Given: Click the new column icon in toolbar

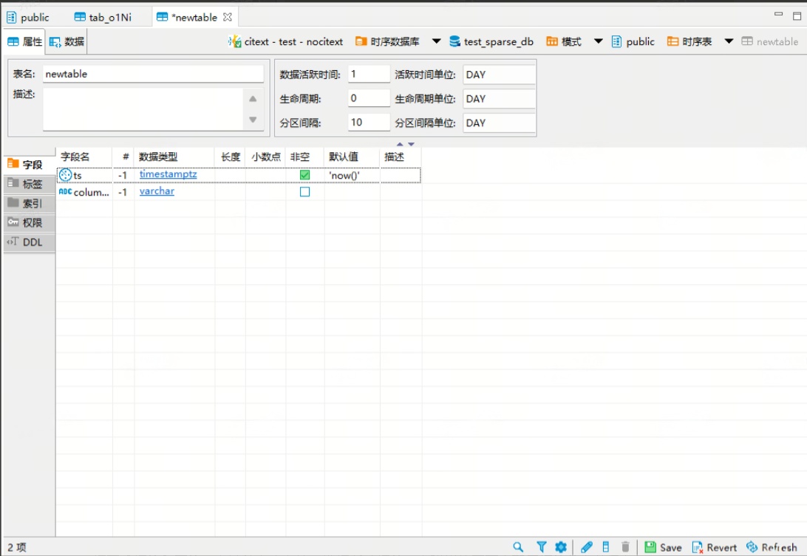Looking at the screenshot, I should 606,547.
